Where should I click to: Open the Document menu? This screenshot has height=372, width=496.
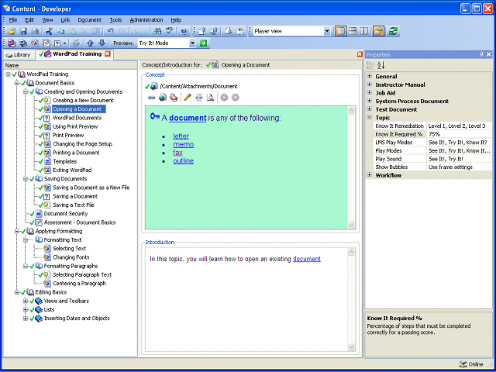[90, 20]
